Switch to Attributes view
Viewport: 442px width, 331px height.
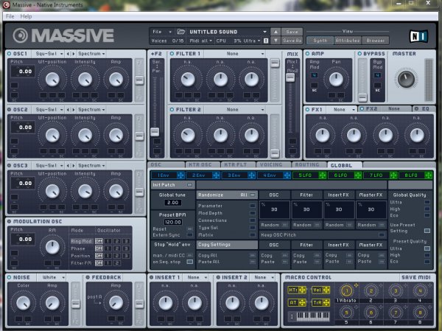click(x=348, y=41)
